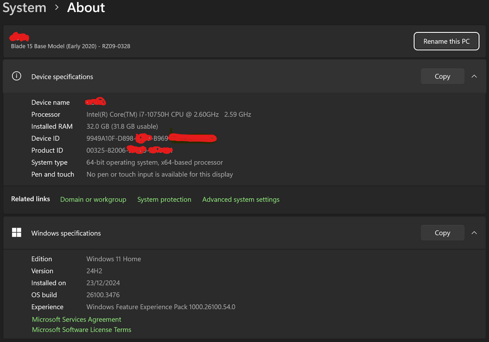The width and height of the screenshot is (489, 342).
Task: Click the System type label
Action: pyautogui.click(x=49, y=162)
